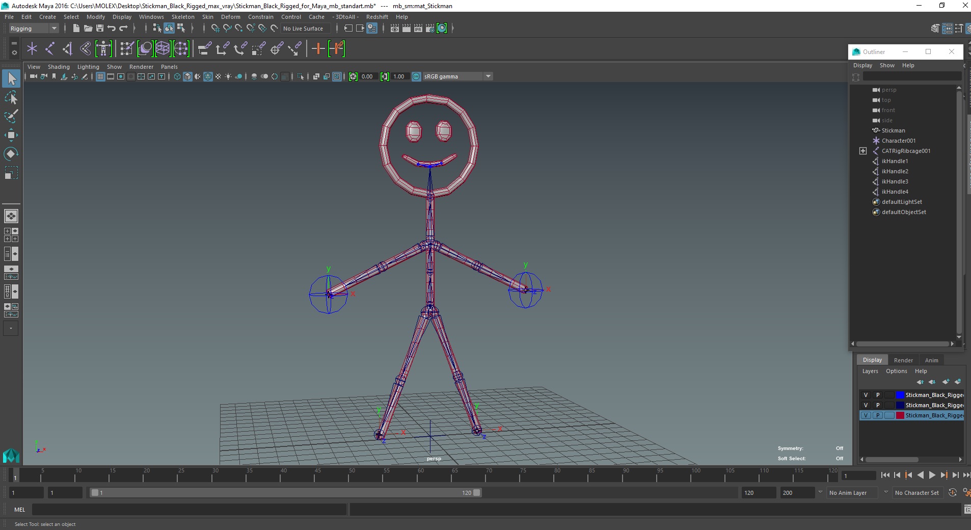Screen dimensions: 971x530
Task: Click the Create Joints shelf icon
Action: [50, 49]
